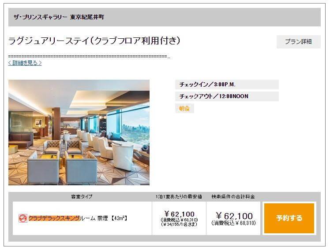Click the total price ¥62,100 cell
Image resolution: width=330 pixels, height=250 pixels.
pyautogui.click(x=233, y=218)
